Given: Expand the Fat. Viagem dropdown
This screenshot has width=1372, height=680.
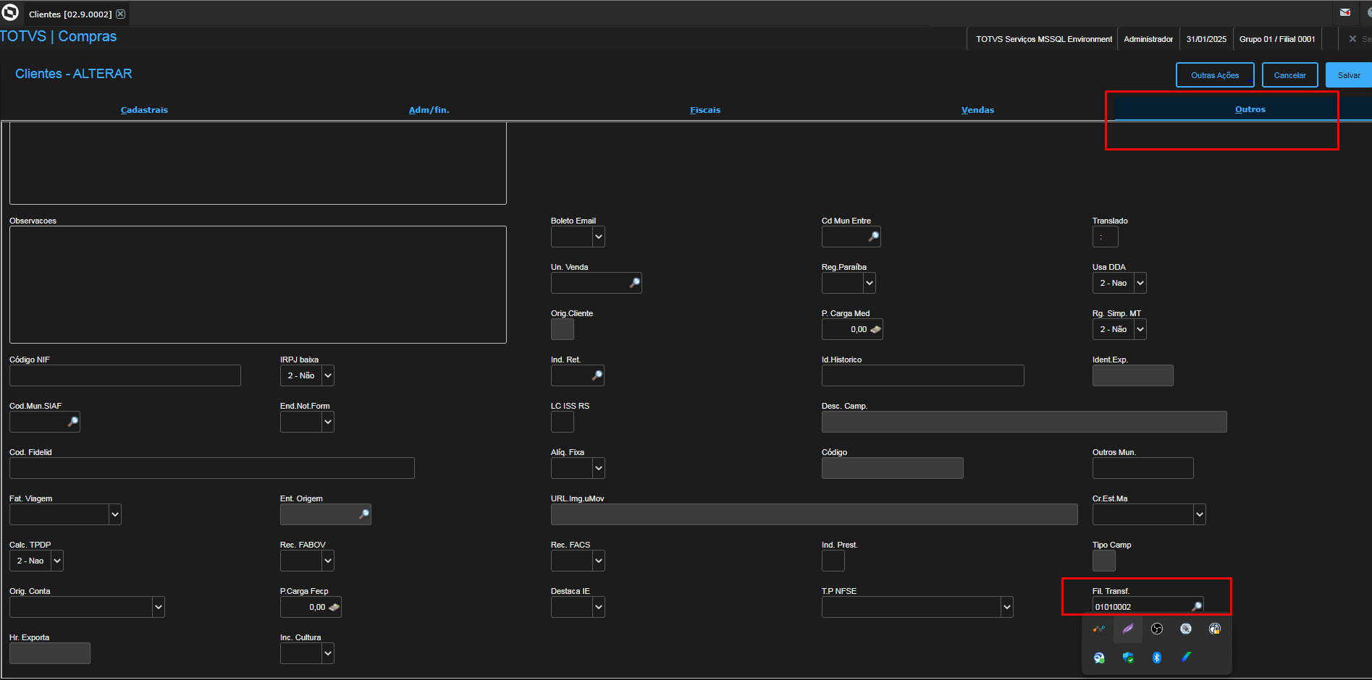Looking at the screenshot, I should pyautogui.click(x=115, y=514).
